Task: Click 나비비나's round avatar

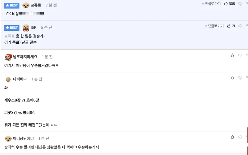Action: tap(8, 79)
